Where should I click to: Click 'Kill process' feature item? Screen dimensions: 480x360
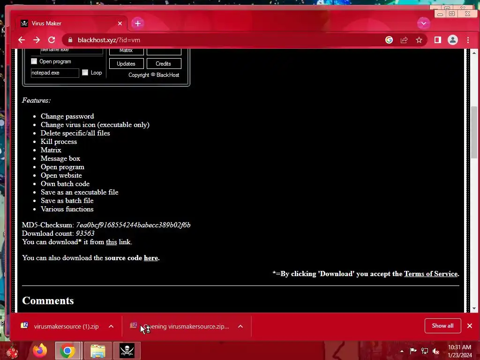pos(59,142)
